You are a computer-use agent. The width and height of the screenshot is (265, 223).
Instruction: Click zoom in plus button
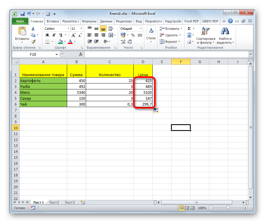(245, 208)
